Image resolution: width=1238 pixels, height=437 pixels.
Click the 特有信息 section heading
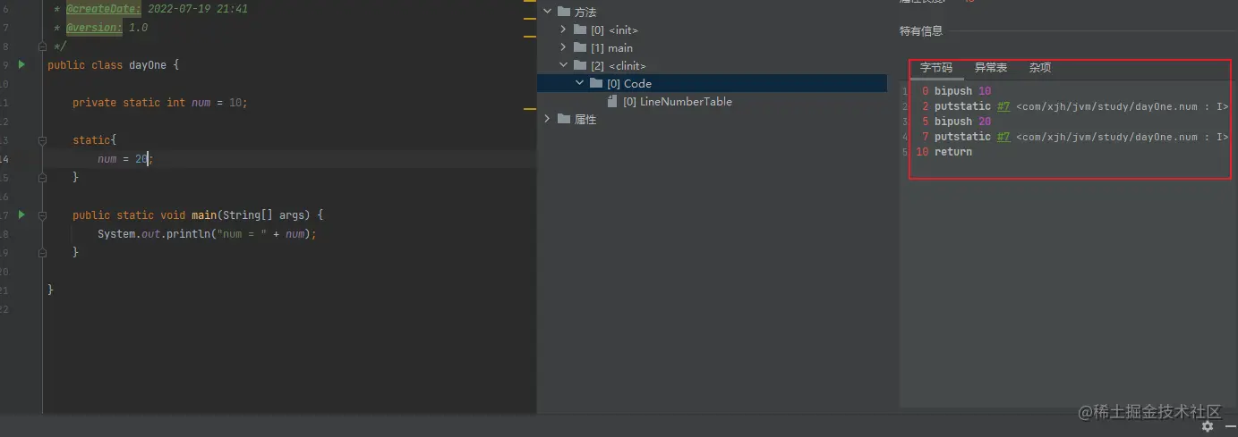(921, 31)
